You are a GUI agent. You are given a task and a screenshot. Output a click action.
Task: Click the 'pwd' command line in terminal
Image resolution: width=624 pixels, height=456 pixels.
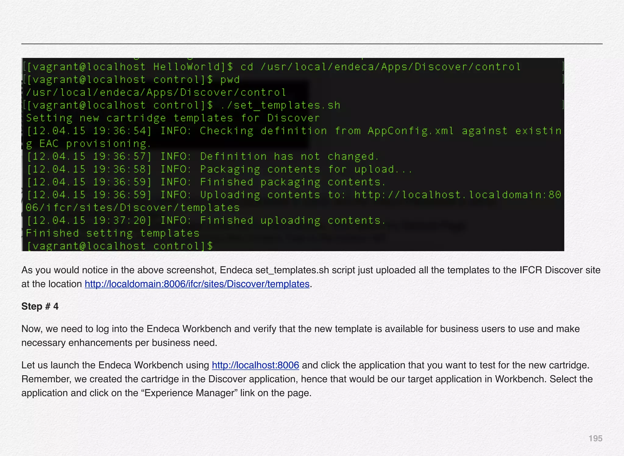(x=132, y=80)
